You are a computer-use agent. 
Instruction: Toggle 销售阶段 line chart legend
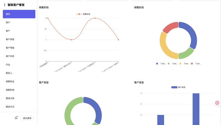(x=83, y=14)
